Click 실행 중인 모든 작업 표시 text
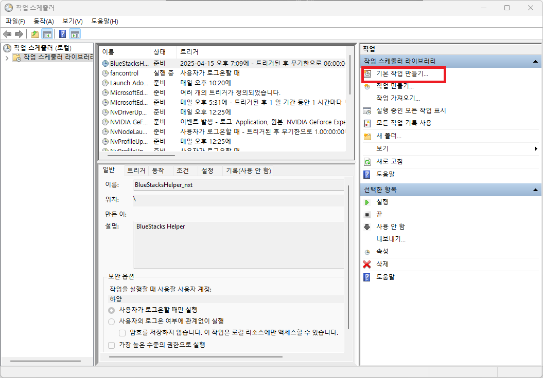Image resolution: width=543 pixels, height=378 pixels. pos(411,110)
